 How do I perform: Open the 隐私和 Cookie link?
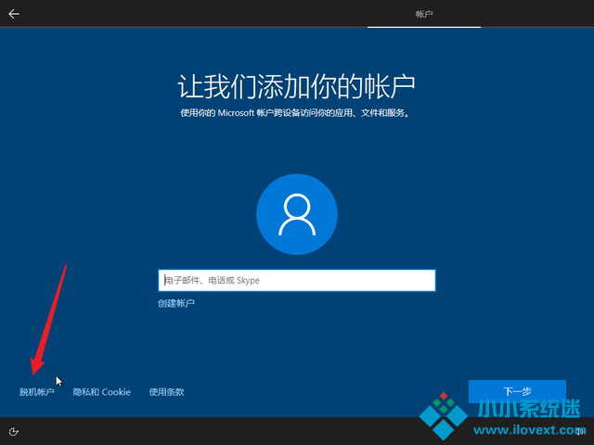click(101, 392)
